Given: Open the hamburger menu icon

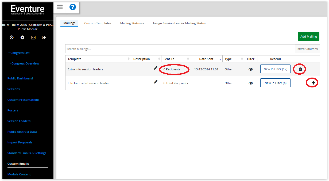Looking at the screenshot, I should click(60, 7).
